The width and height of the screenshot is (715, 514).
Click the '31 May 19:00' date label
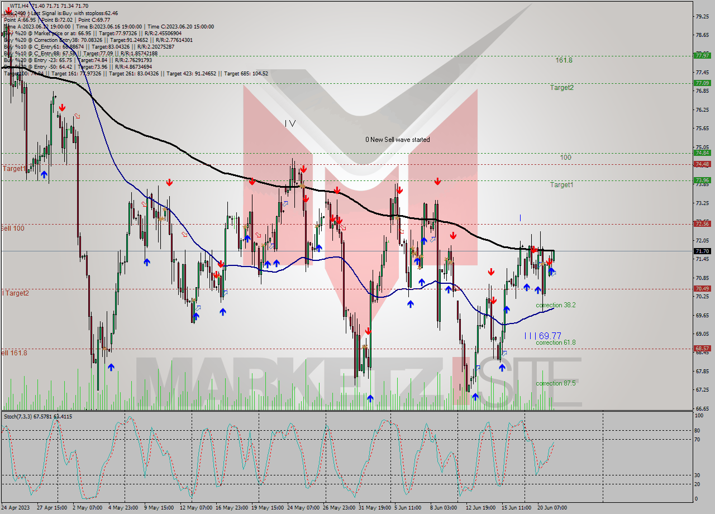click(375, 508)
